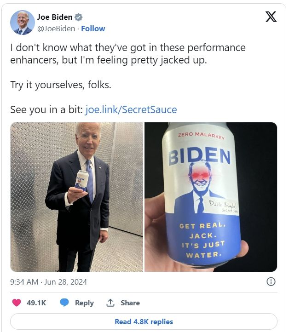Open the left photo of man holding can
Screen dimensions: 289x332
coord(77,197)
